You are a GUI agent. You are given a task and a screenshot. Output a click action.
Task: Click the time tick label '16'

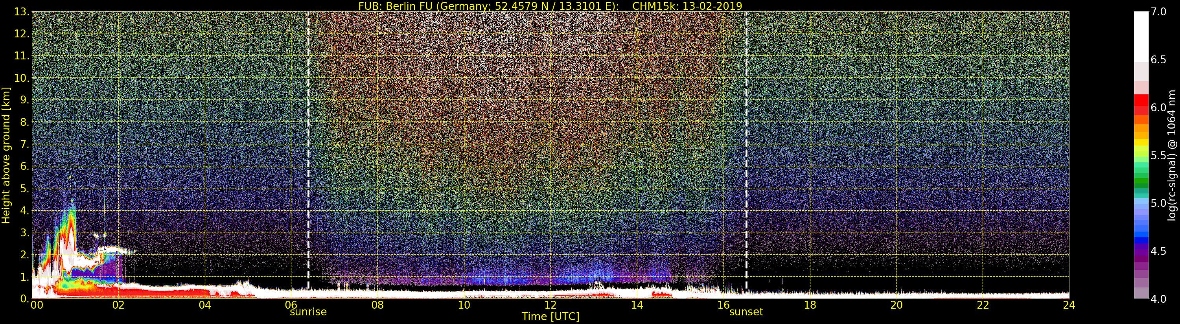(723, 305)
